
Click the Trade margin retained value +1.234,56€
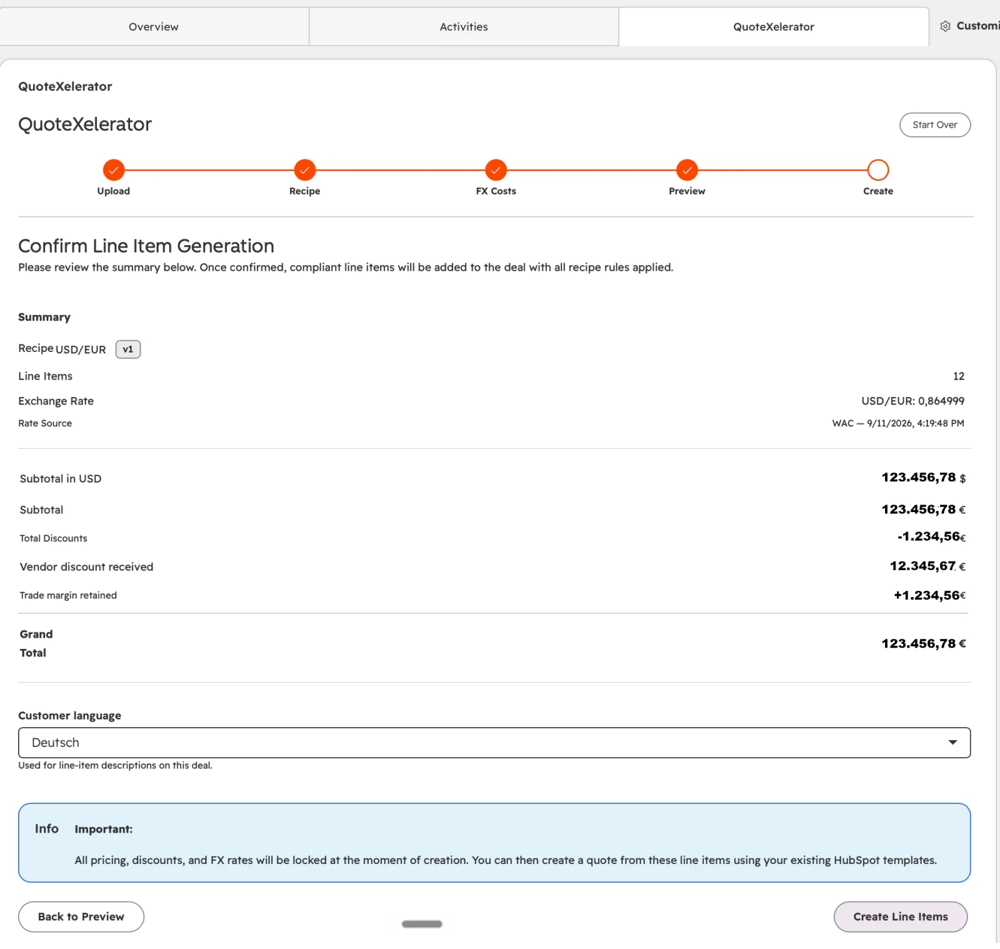point(929,595)
